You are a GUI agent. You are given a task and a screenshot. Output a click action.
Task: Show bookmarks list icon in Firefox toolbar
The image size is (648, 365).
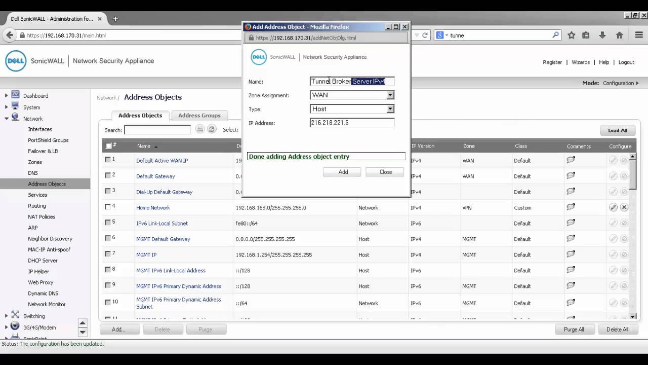coord(586,35)
